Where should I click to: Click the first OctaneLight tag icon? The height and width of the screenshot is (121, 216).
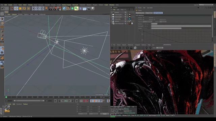pos(130,14)
